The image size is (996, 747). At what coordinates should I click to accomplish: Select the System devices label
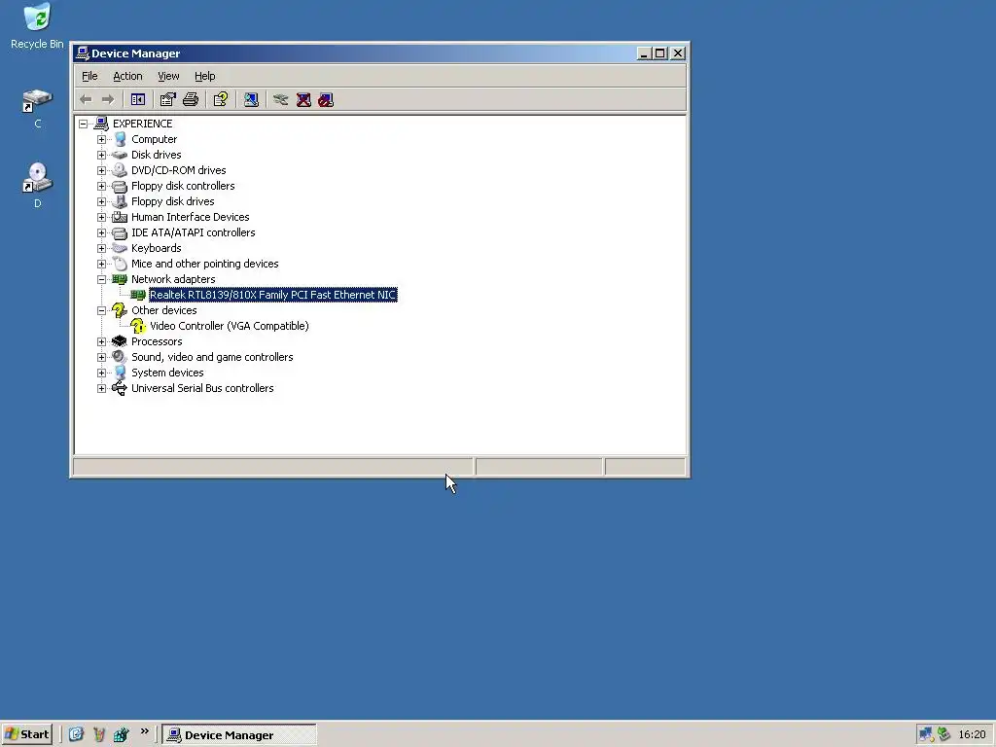pos(167,373)
